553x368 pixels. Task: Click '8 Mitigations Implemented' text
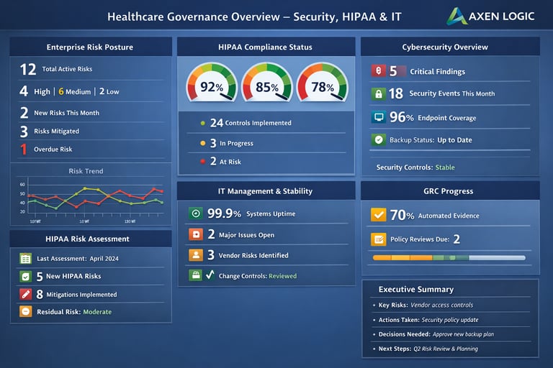point(76,294)
